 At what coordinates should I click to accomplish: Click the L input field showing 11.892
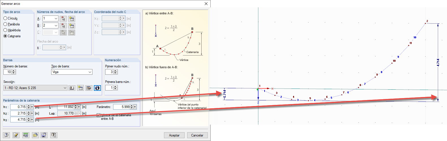66,107
